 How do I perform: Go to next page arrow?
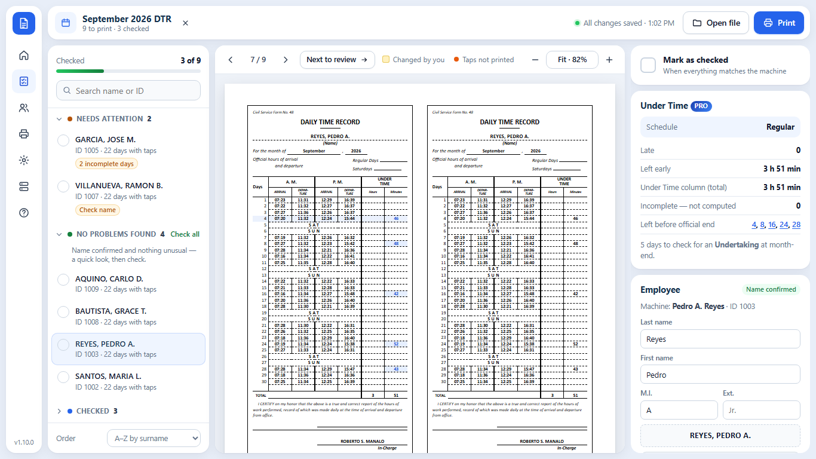286,60
